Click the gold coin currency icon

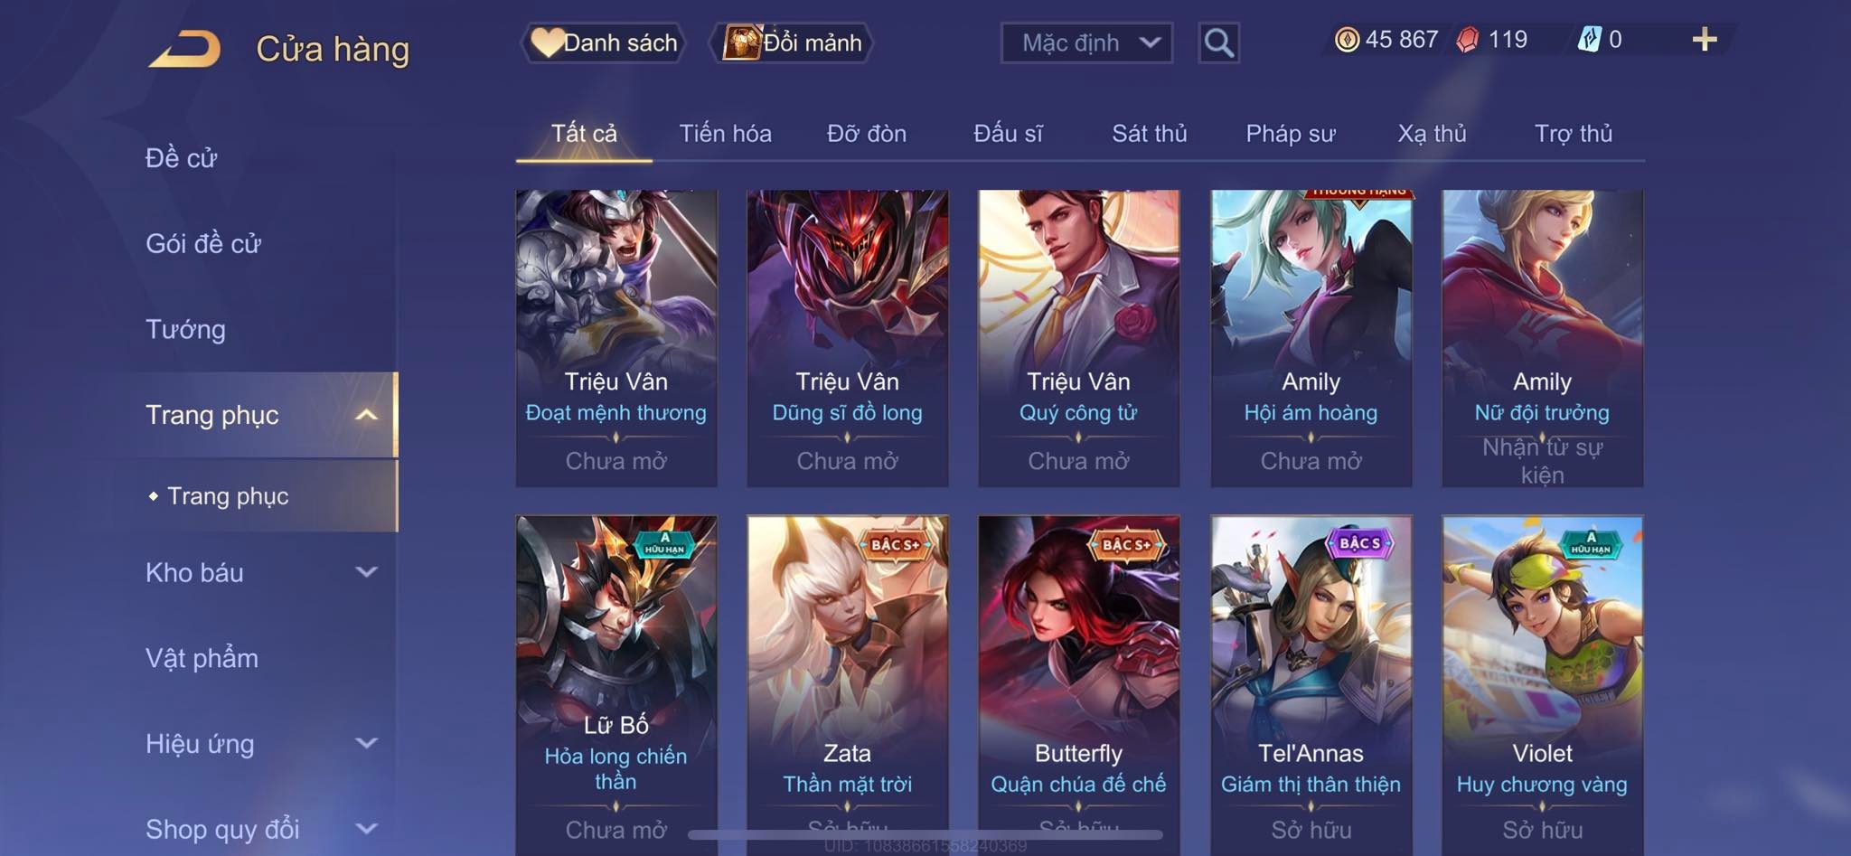coord(1347,40)
